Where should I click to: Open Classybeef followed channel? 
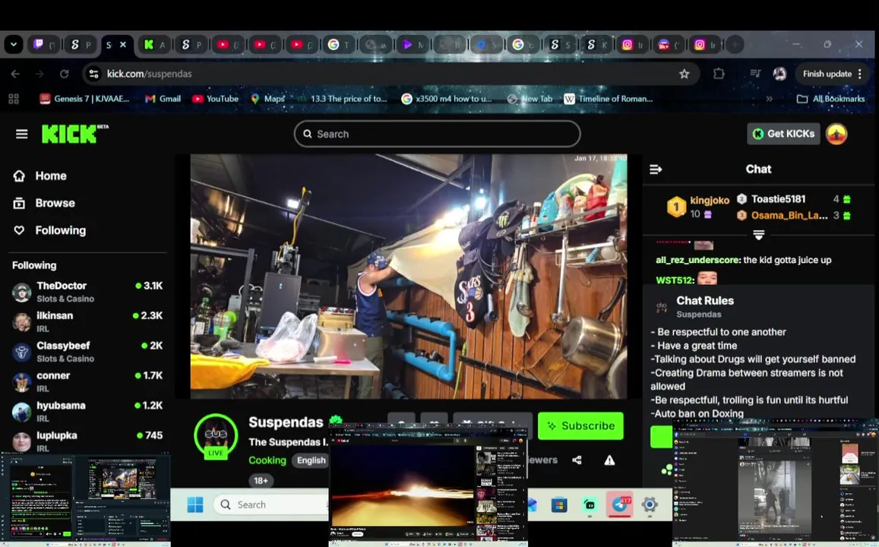click(87, 352)
